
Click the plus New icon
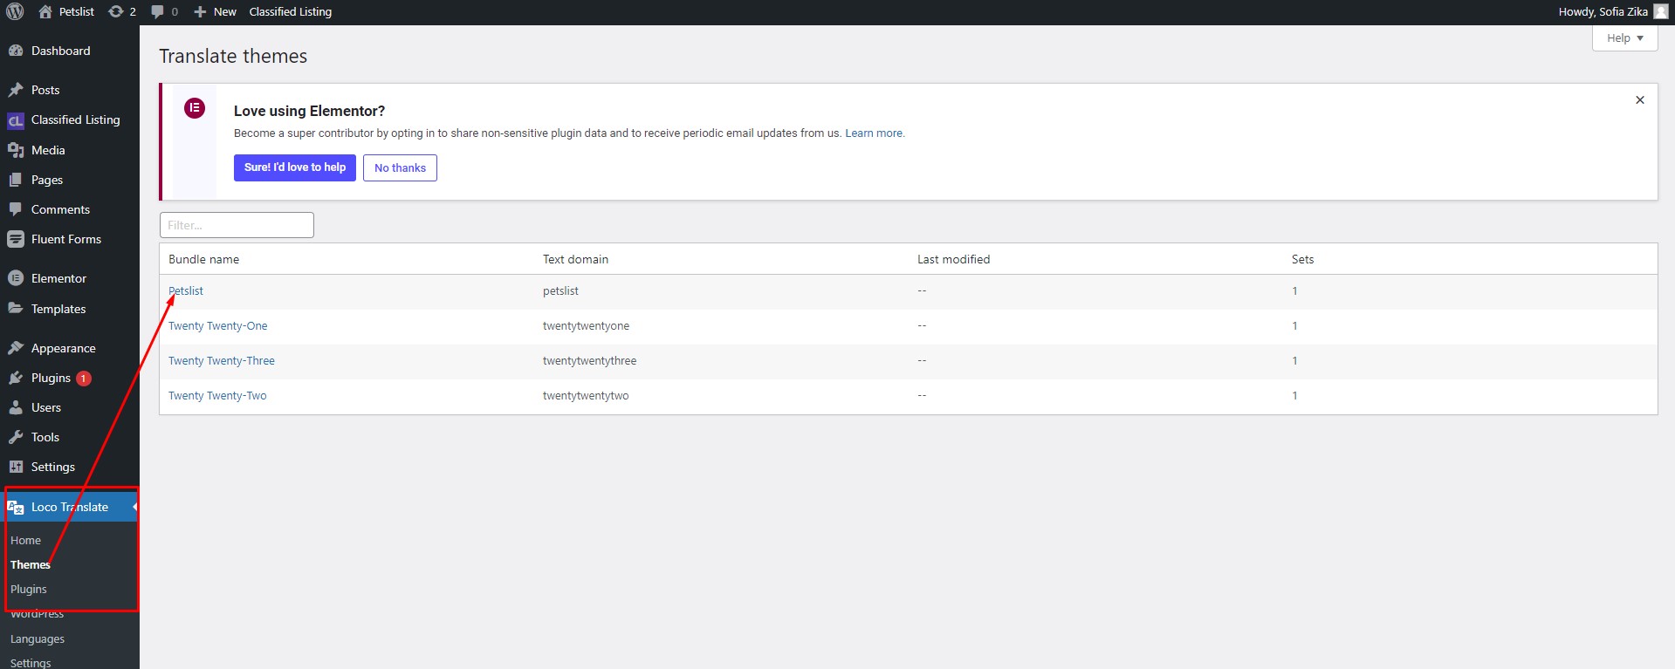tap(200, 12)
